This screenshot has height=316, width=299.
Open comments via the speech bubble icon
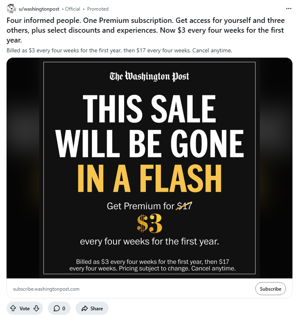coord(56,308)
